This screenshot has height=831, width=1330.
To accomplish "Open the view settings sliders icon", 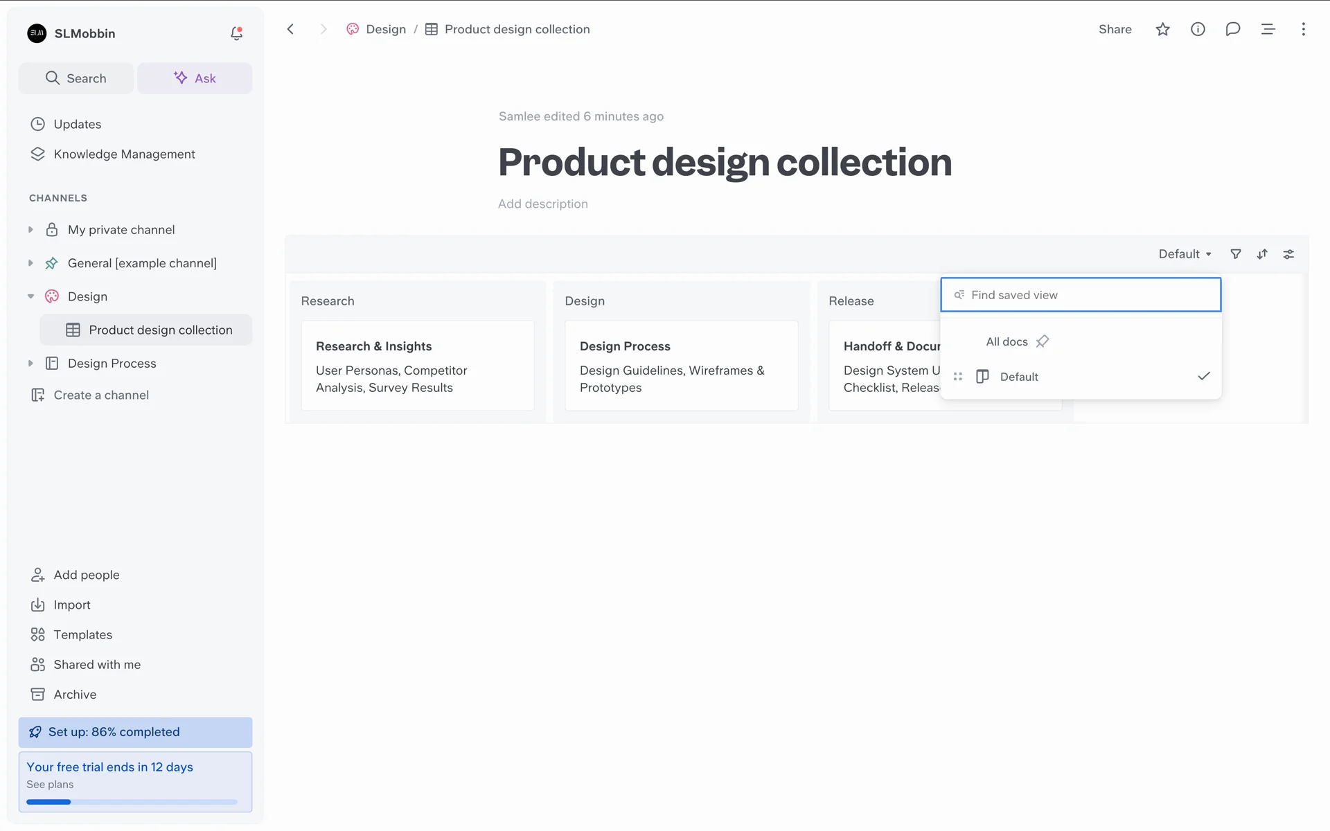I will point(1288,254).
